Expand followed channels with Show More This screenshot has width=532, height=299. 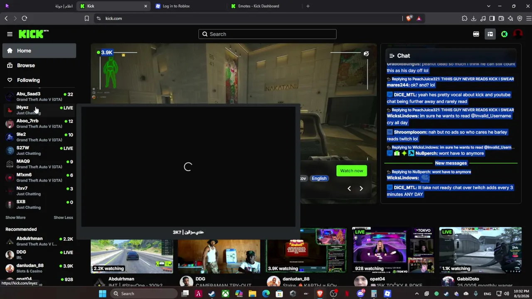15,218
